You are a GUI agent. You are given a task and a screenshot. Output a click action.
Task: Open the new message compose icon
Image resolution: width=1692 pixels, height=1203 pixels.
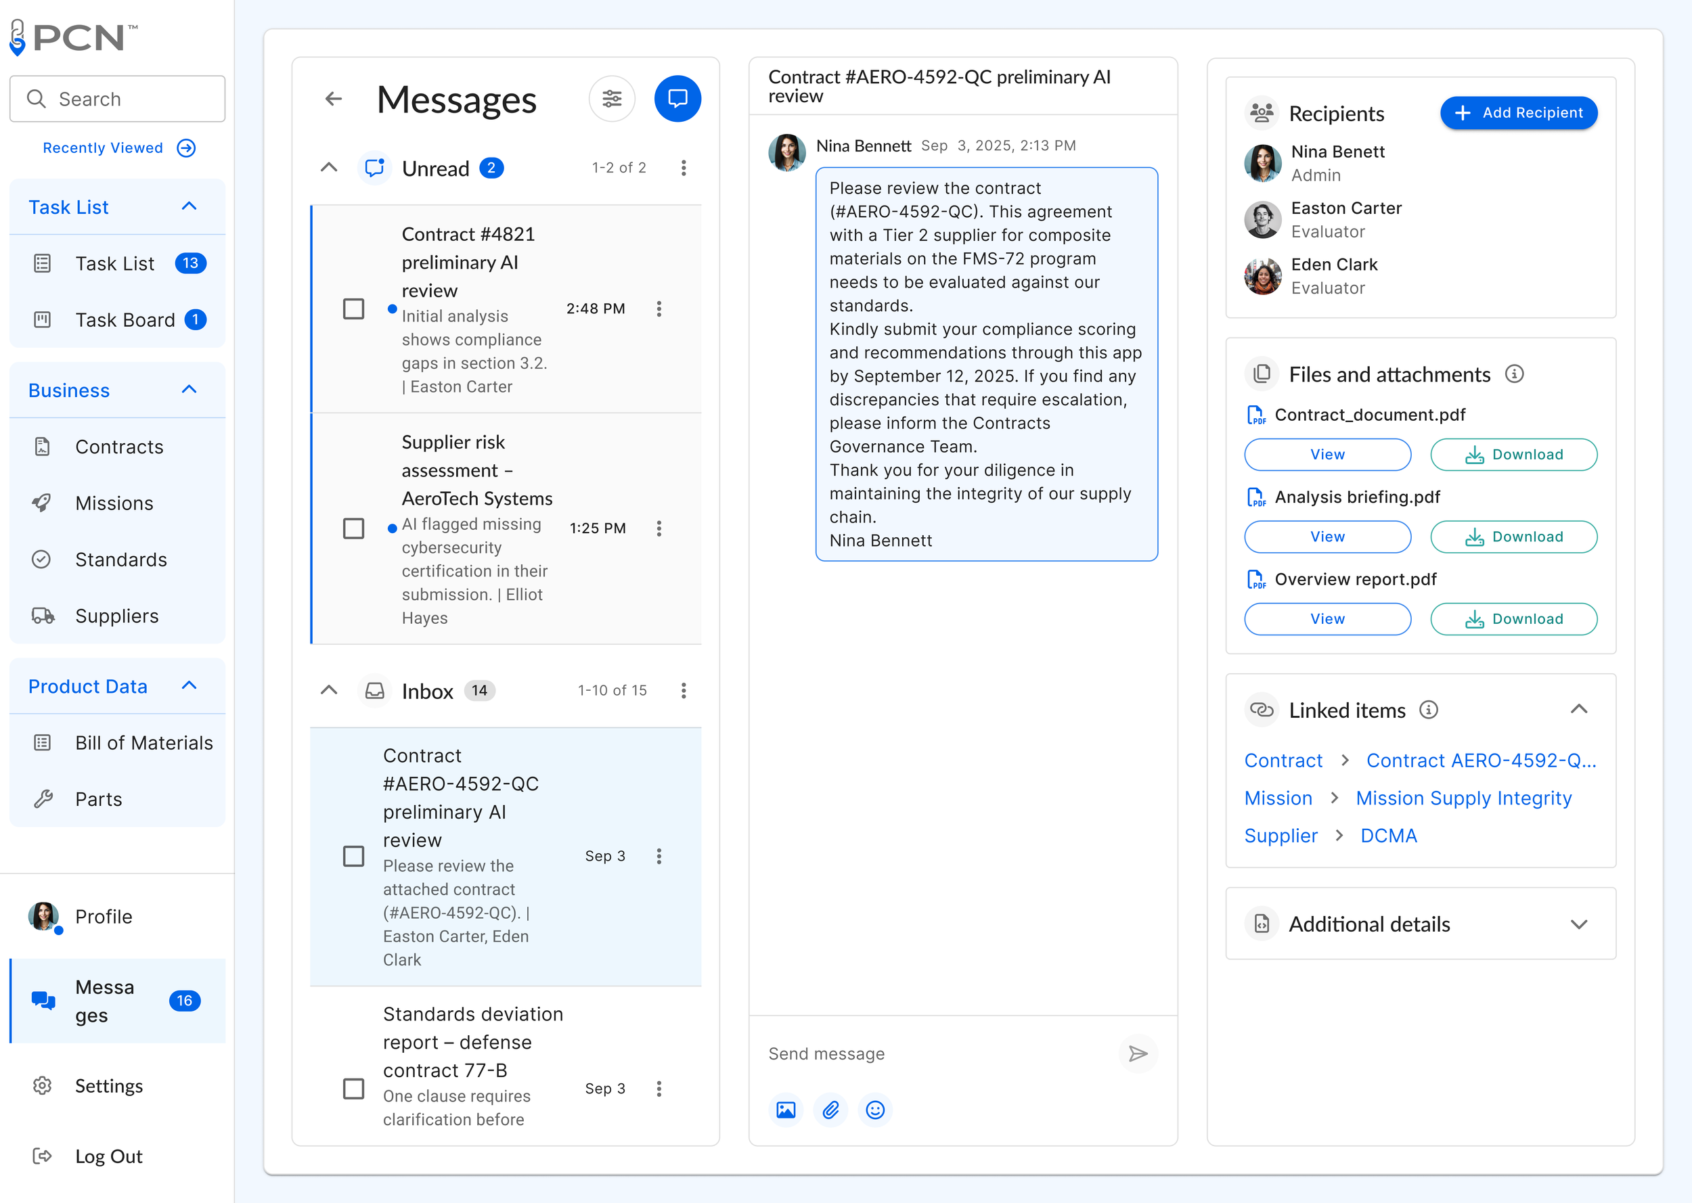click(677, 99)
